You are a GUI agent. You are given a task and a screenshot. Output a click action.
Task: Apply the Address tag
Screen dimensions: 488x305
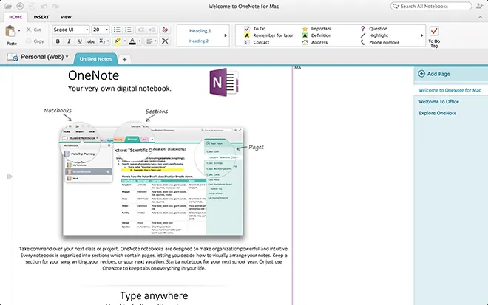pyautogui.click(x=315, y=42)
